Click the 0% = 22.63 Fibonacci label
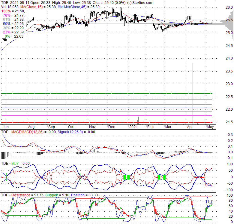This screenshot has height=224, width=234. (14, 36)
